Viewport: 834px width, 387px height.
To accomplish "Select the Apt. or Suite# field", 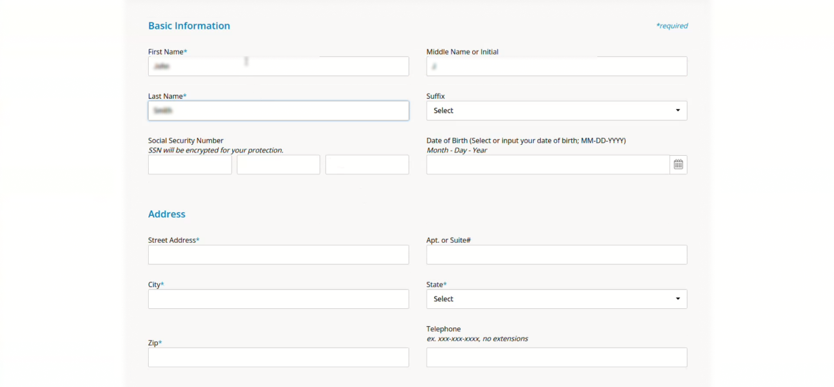I will click(x=556, y=255).
